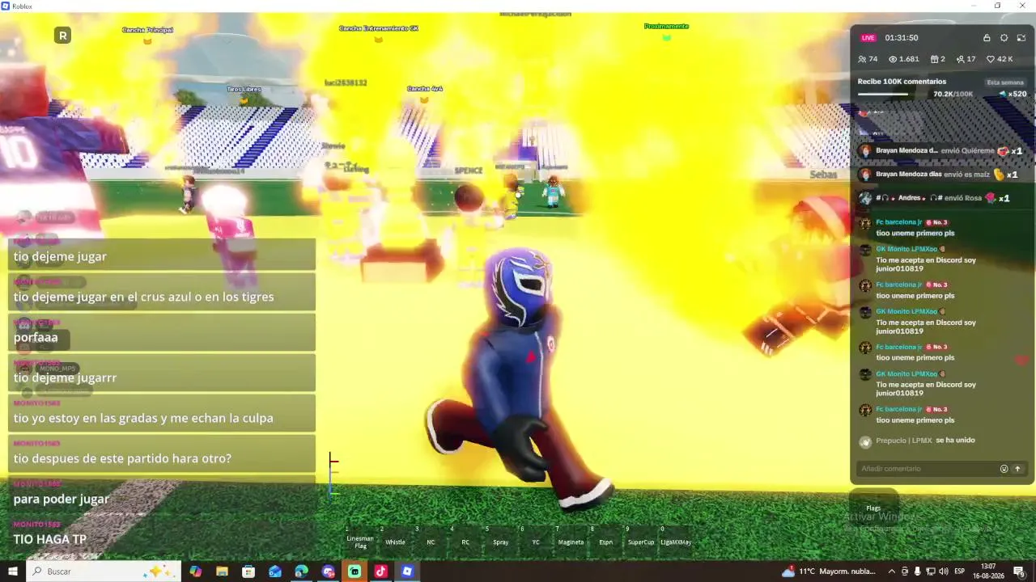
Task: Click the Flags button
Action: click(x=873, y=508)
